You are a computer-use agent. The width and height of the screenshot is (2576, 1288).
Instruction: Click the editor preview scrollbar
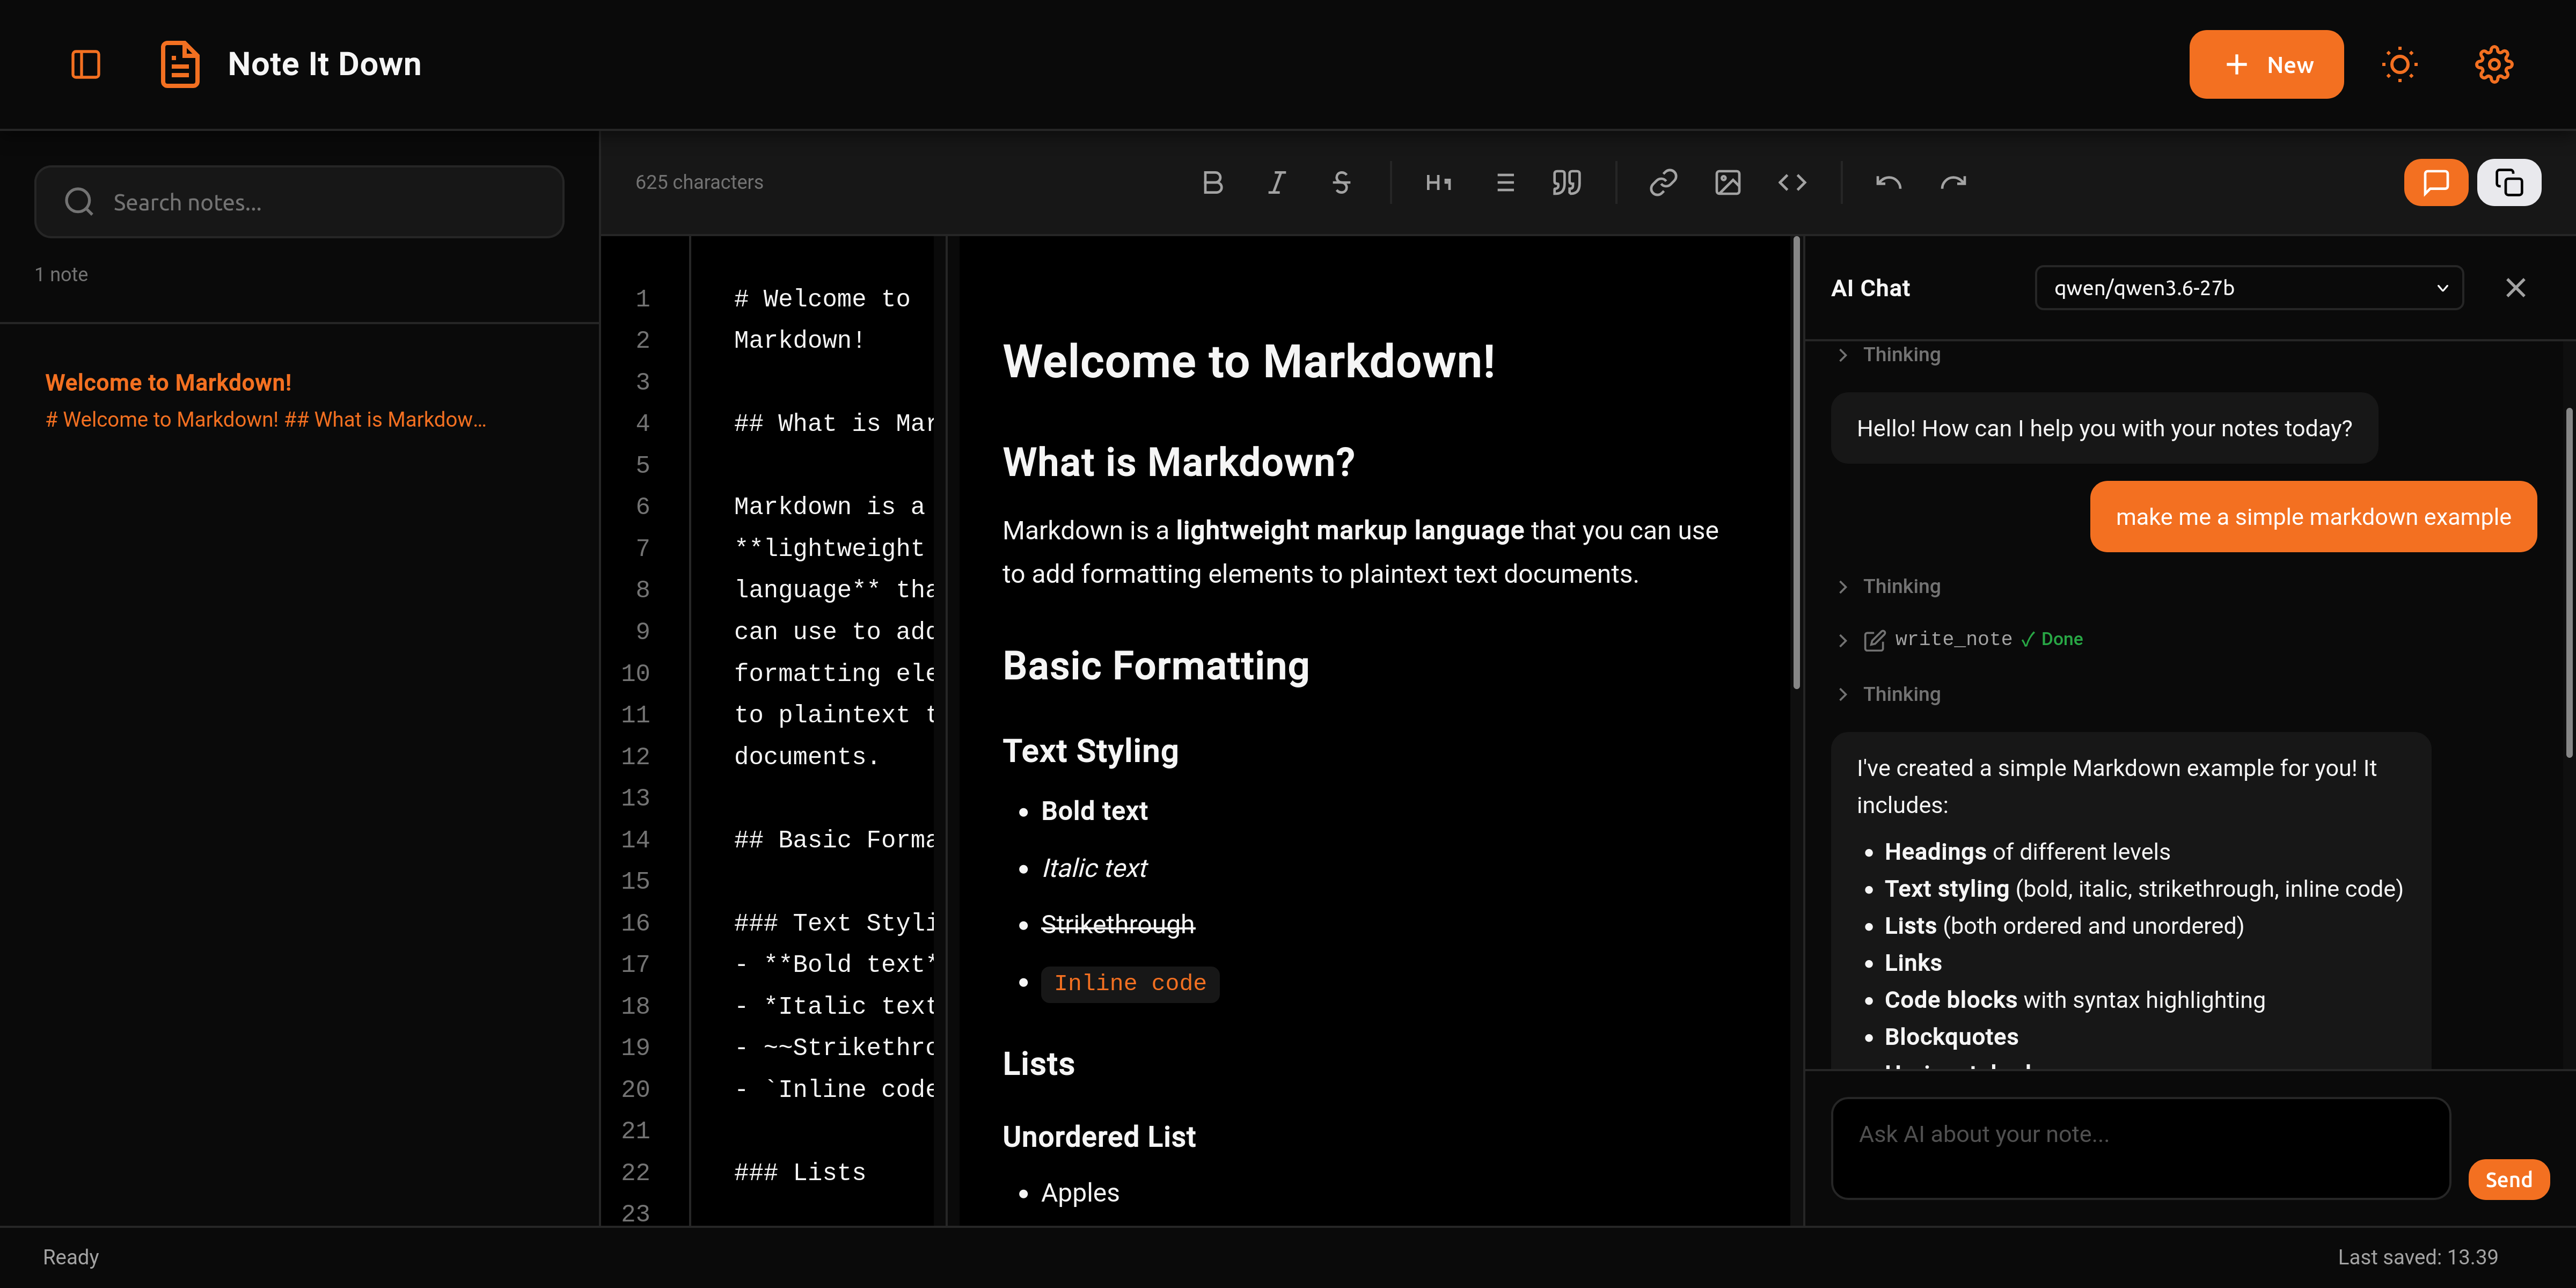click(x=1796, y=462)
